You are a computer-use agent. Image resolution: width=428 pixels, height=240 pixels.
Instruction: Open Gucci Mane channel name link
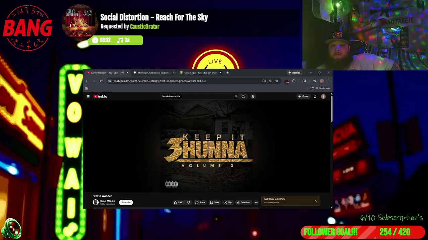pos(106,201)
